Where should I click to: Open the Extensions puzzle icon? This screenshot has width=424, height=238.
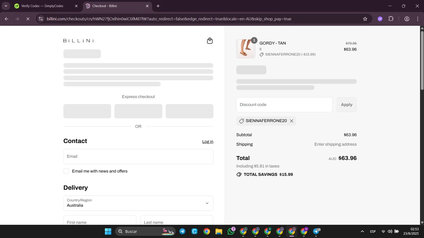391,19
